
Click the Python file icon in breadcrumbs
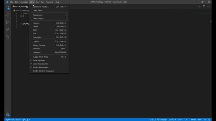click(x=14, y=10)
